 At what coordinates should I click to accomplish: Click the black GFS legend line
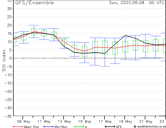coord(110,126)
